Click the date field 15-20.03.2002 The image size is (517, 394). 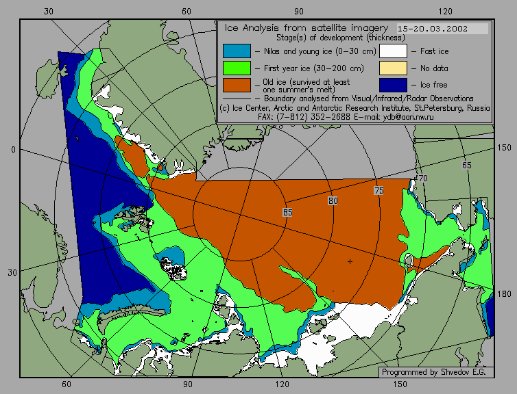point(442,29)
